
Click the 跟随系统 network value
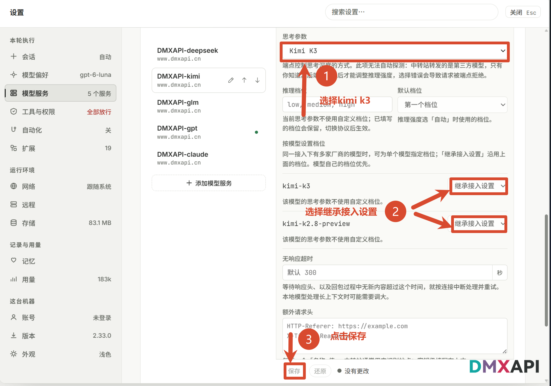point(99,187)
